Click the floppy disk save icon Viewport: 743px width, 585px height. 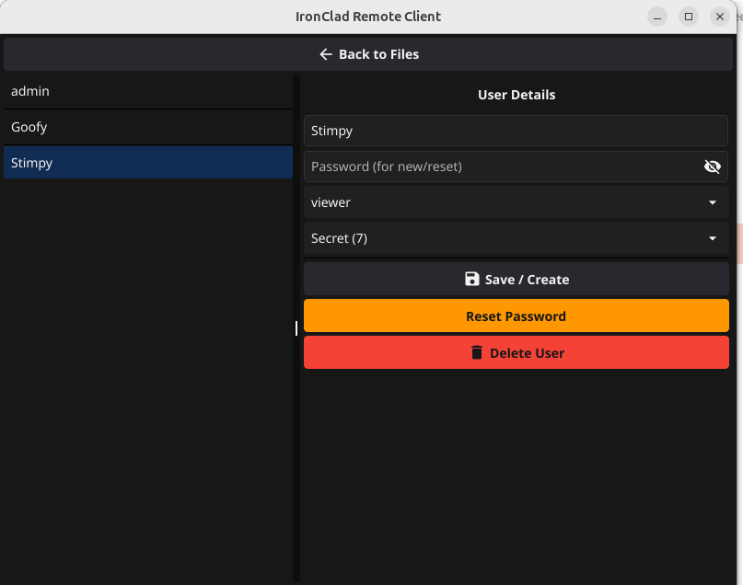click(472, 279)
